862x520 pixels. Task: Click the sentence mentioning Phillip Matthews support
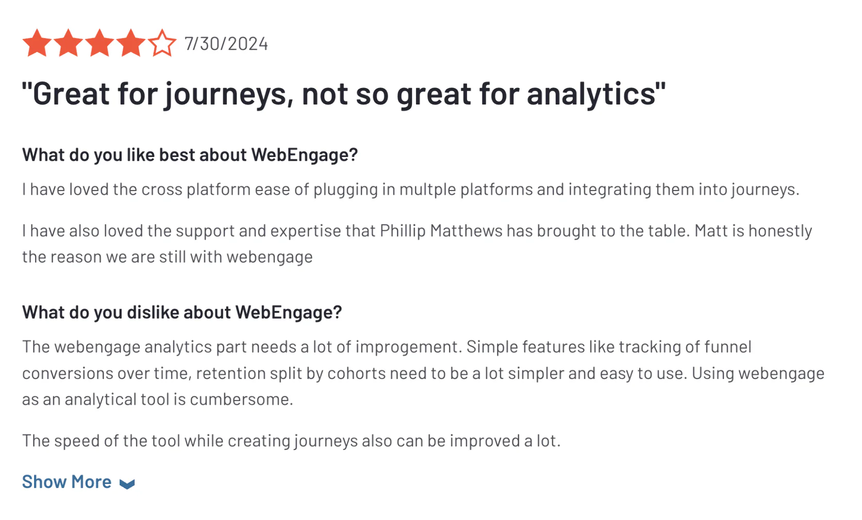(x=417, y=231)
